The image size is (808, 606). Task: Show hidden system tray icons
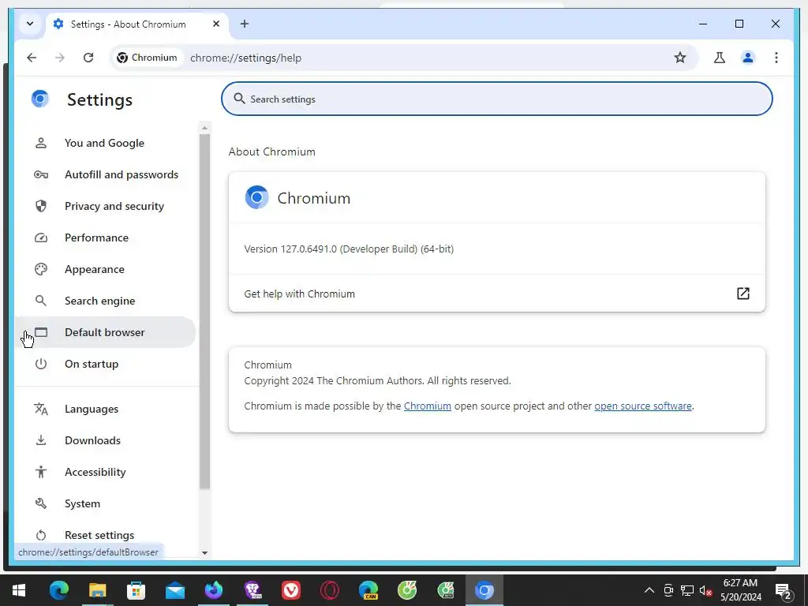[649, 590]
